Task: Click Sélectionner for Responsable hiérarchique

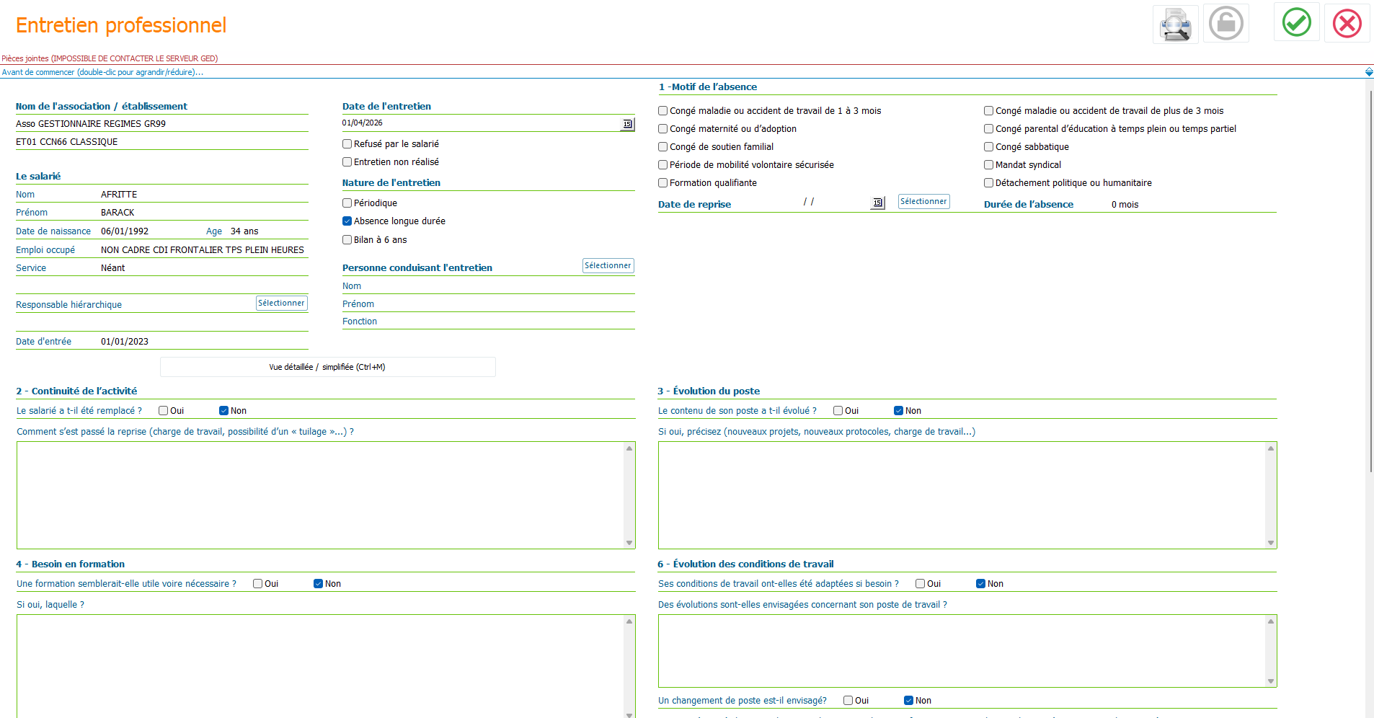Action: tap(281, 303)
